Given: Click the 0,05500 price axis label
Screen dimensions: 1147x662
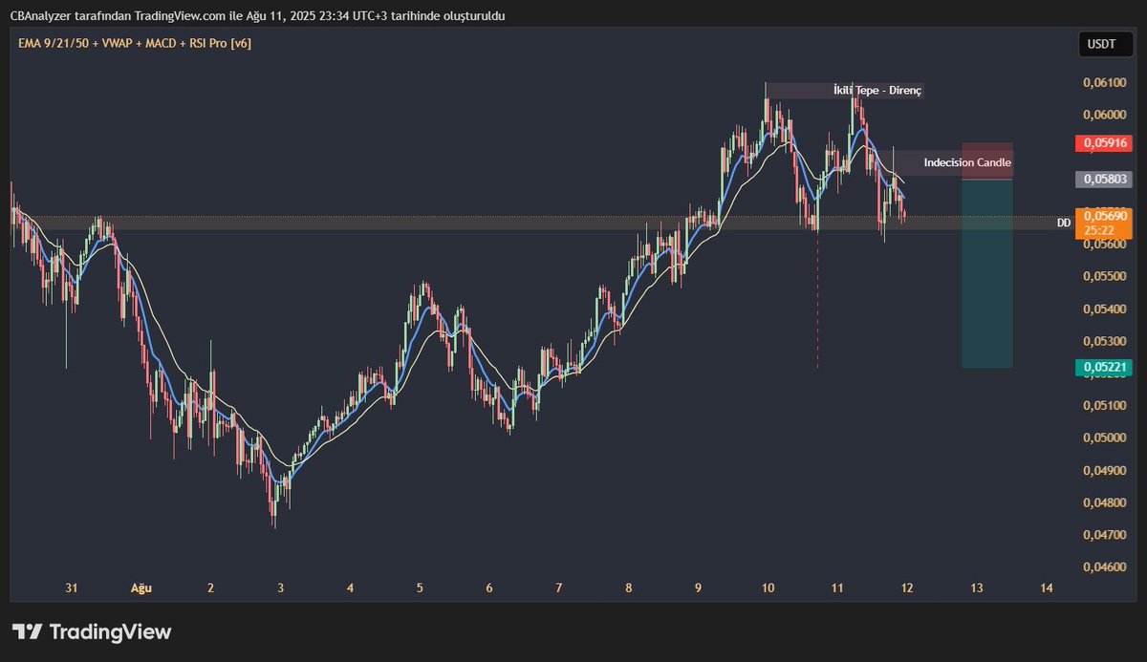Looking at the screenshot, I should [1103, 277].
